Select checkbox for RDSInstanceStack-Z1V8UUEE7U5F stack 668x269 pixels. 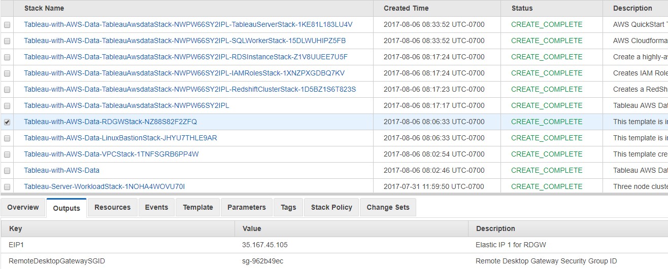coord(7,57)
